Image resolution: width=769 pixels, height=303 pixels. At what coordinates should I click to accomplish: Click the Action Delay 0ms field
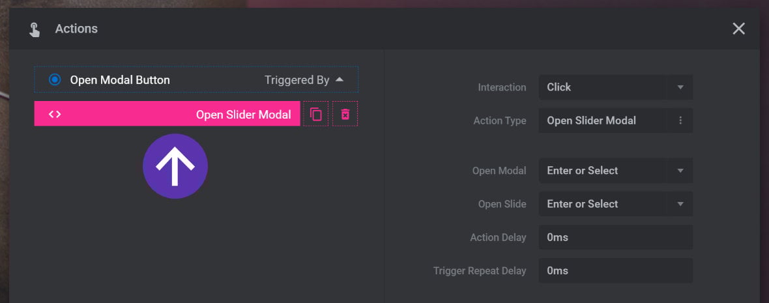[x=615, y=237]
